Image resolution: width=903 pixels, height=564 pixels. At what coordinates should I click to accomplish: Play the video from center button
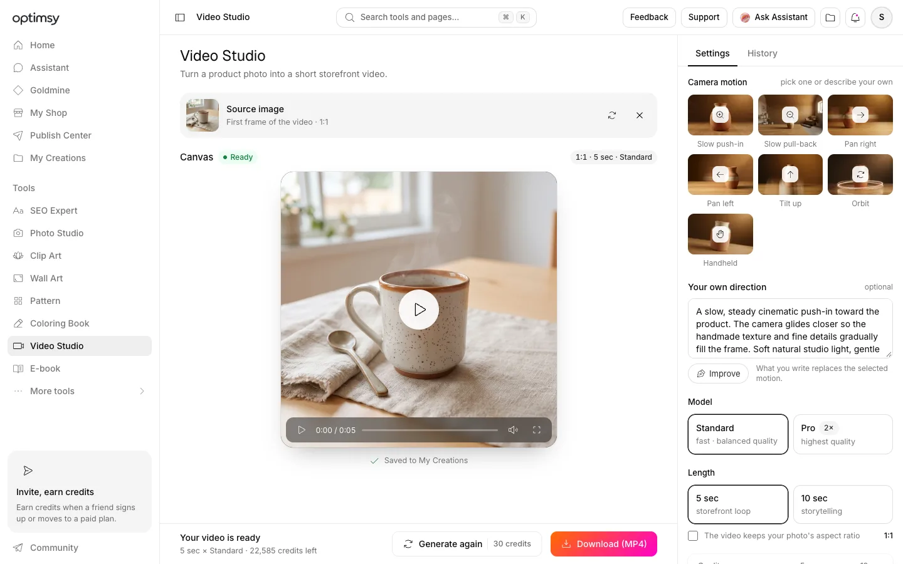click(x=419, y=310)
